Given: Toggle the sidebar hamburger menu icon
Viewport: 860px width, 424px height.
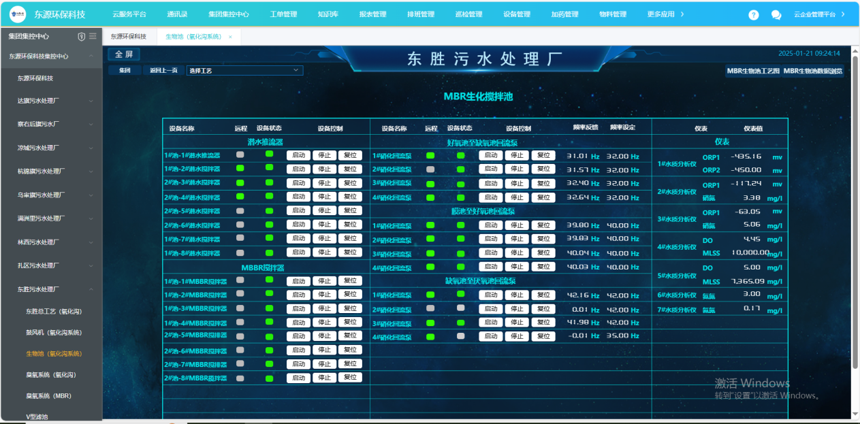Looking at the screenshot, I should pos(93,36).
